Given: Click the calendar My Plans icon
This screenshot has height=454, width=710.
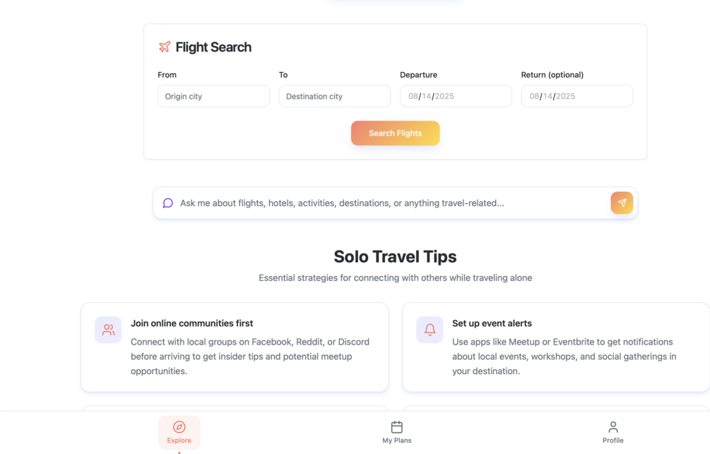Looking at the screenshot, I should click(397, 427).
